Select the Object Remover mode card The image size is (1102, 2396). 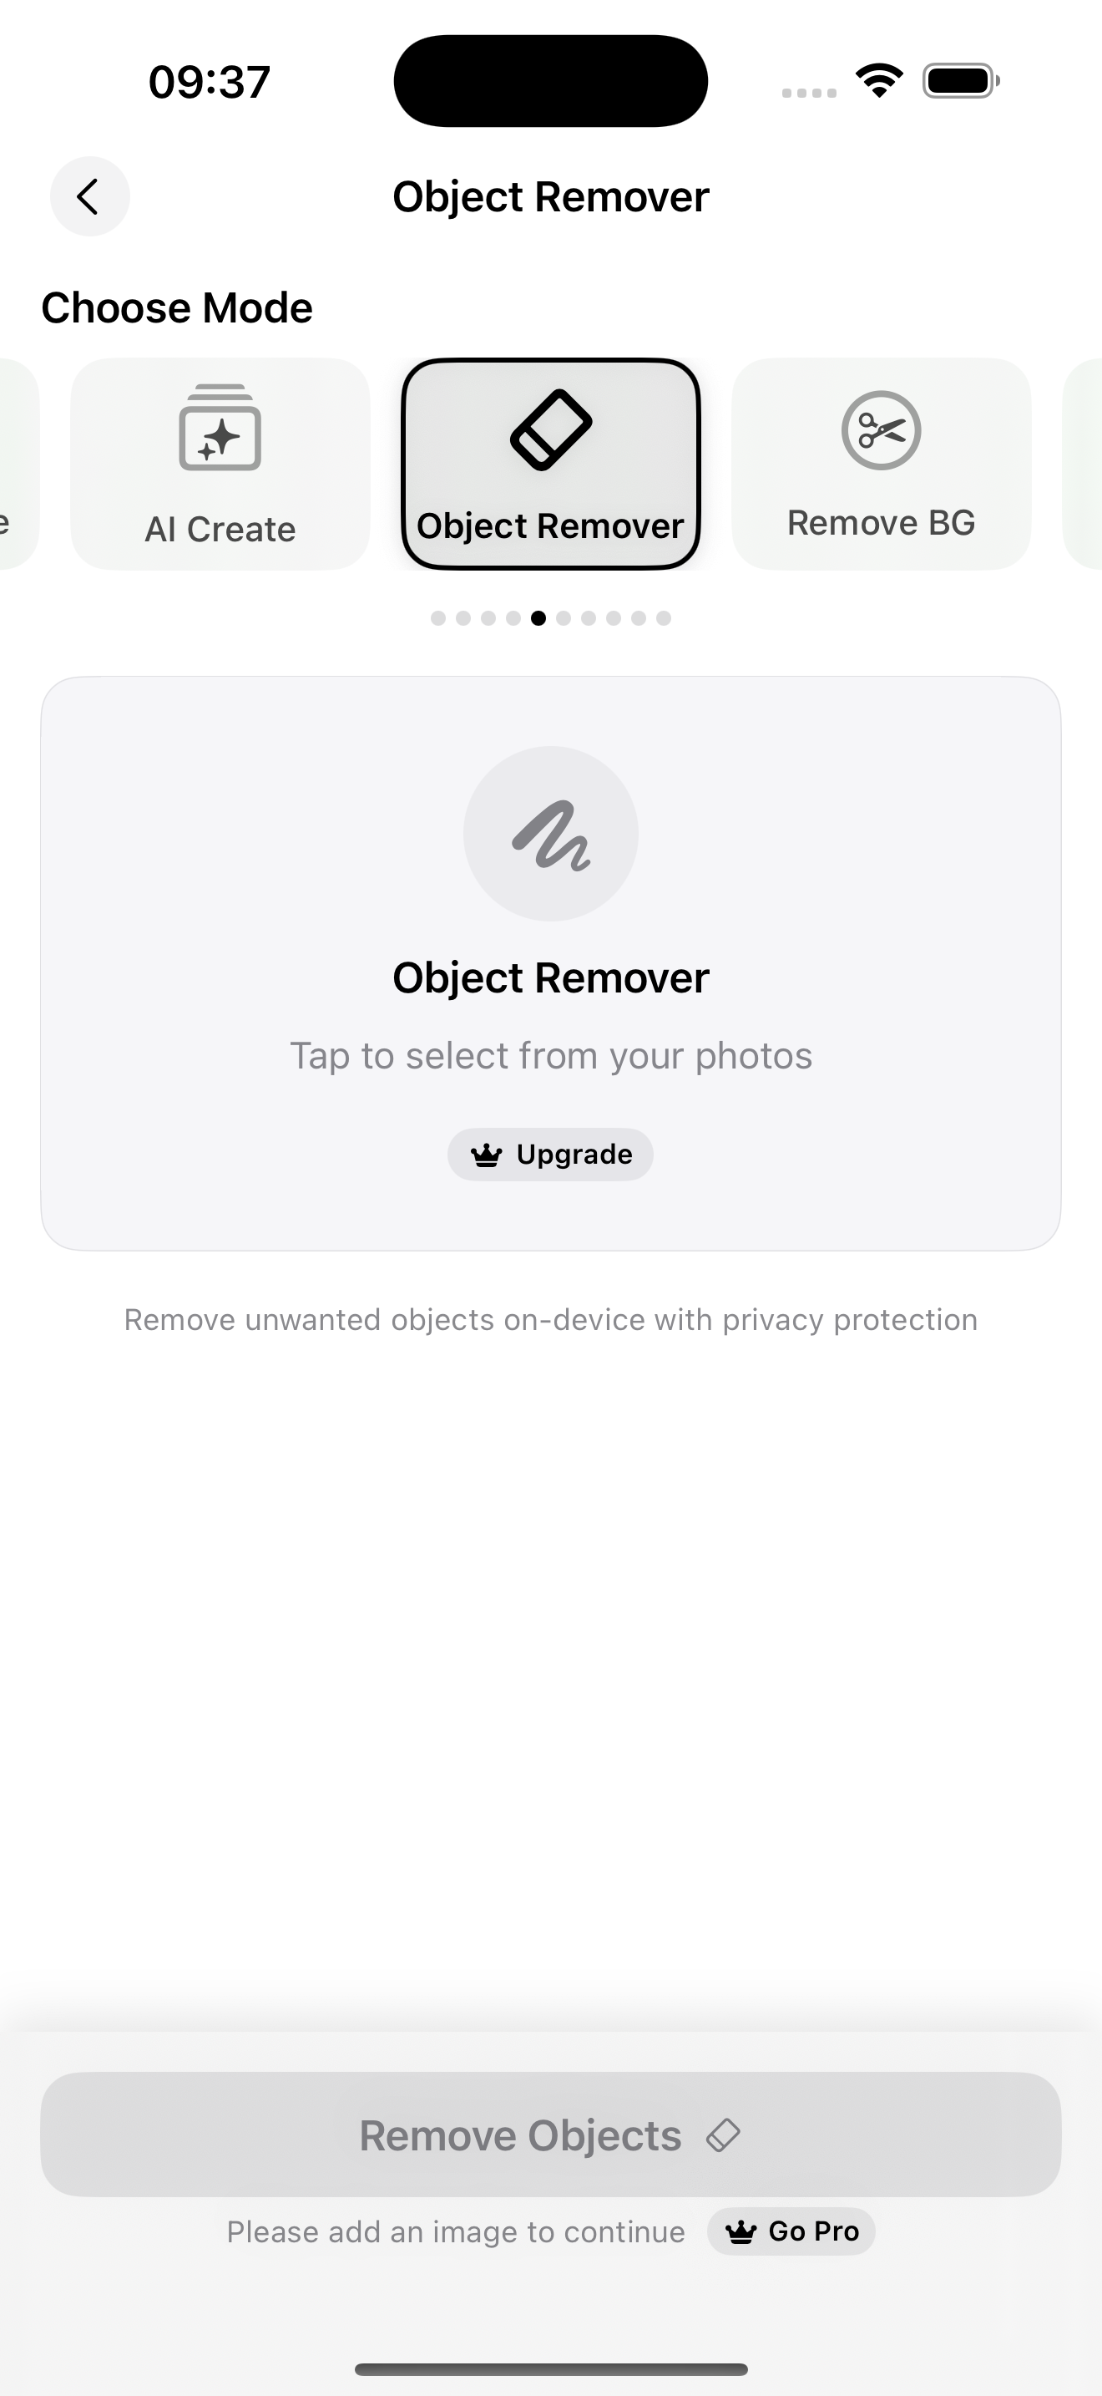click(551, 464)
